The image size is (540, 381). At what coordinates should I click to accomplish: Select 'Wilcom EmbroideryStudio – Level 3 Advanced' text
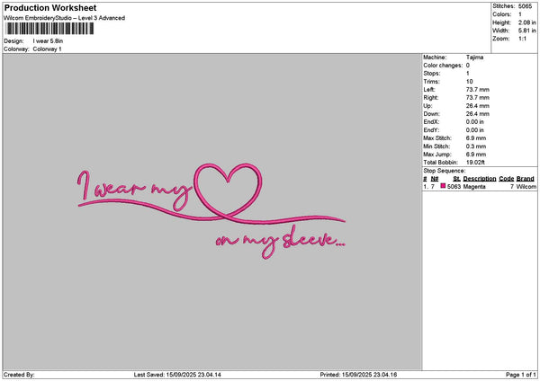pos(65,18)
